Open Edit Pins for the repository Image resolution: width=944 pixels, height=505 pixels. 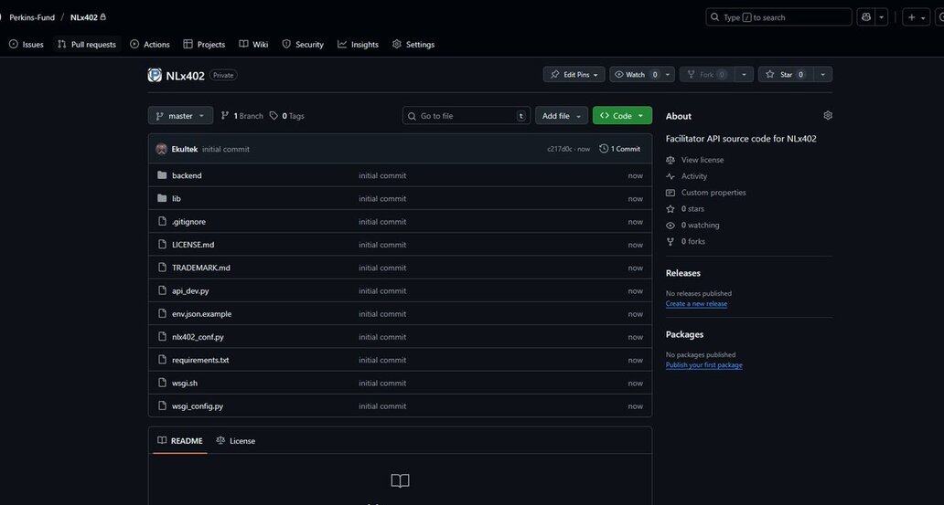tap(574, 75)
